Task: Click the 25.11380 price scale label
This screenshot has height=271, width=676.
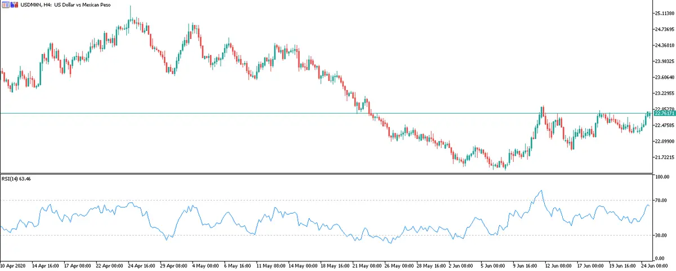Action: 661,13
